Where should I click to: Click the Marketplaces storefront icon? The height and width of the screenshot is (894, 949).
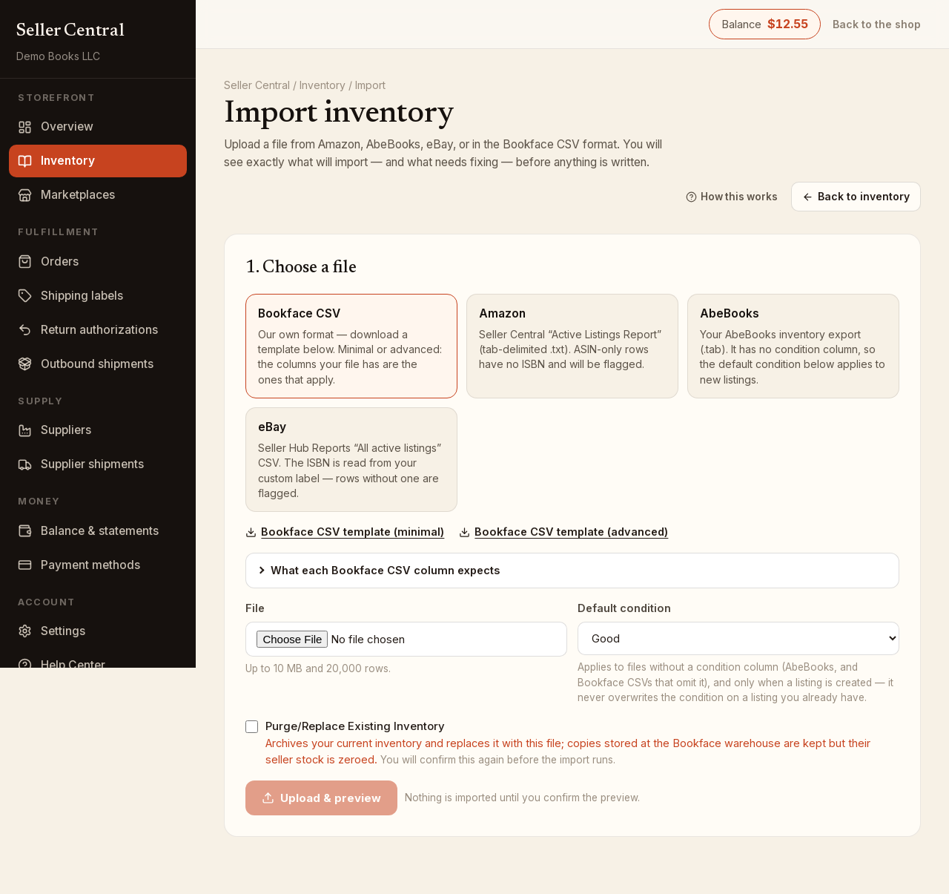pyautogui.click(x=25, y=195)
